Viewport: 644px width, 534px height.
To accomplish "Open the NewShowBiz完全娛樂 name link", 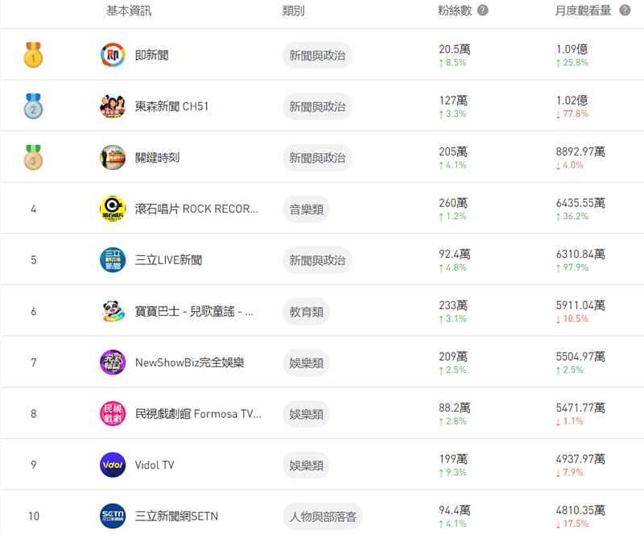I will (190, 362).
